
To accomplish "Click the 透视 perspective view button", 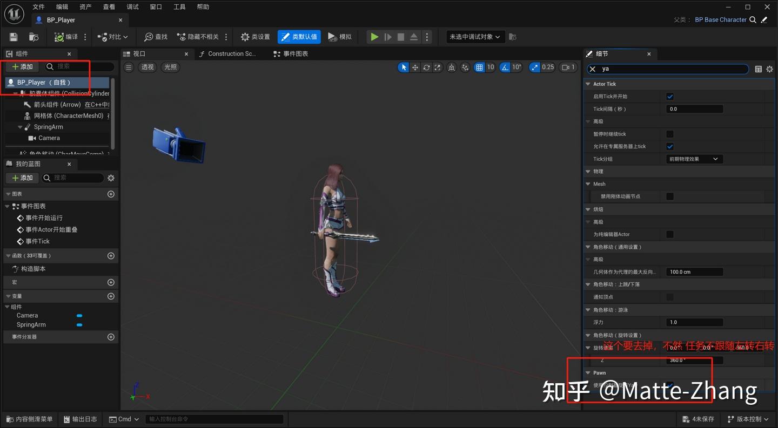I will [147, 67].
